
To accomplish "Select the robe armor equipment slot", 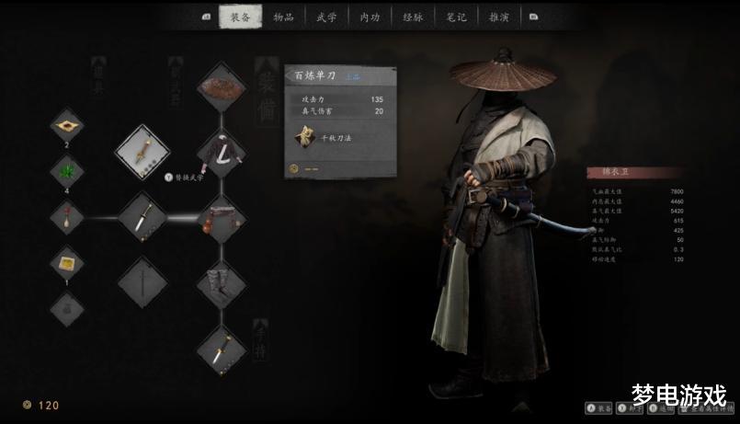I will click(222, 153).
